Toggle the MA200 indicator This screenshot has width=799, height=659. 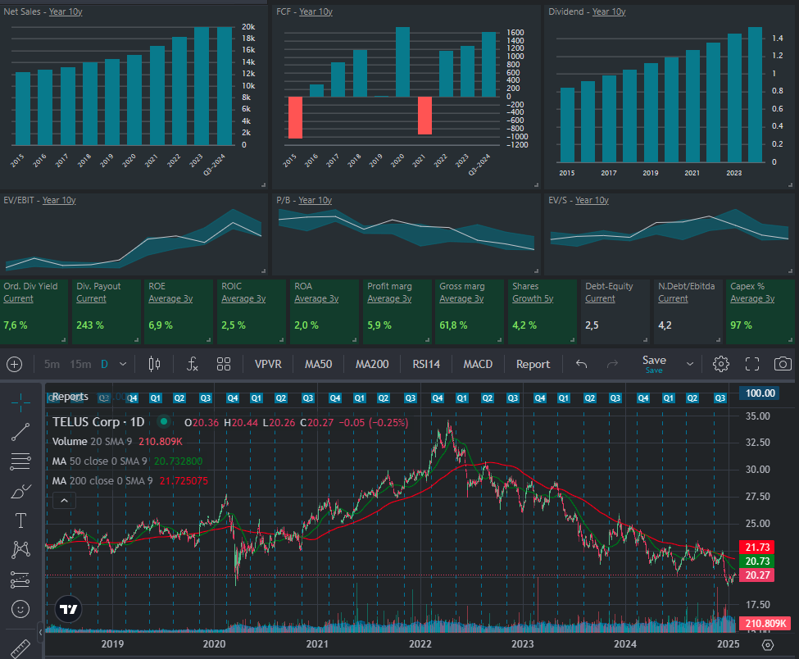371,364
